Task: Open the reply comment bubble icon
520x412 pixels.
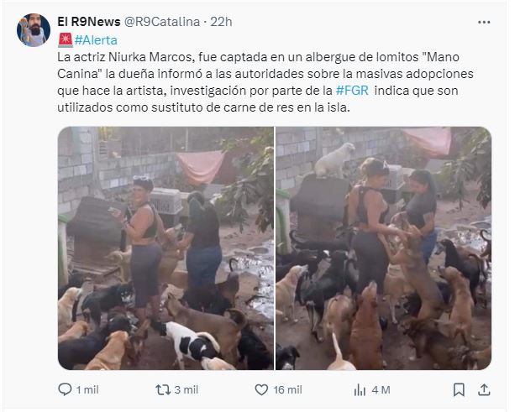Action: (x=65, y=389)
